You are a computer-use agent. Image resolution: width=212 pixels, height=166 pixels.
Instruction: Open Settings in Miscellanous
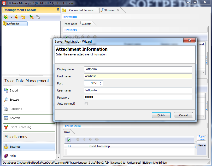pos(29,147)
